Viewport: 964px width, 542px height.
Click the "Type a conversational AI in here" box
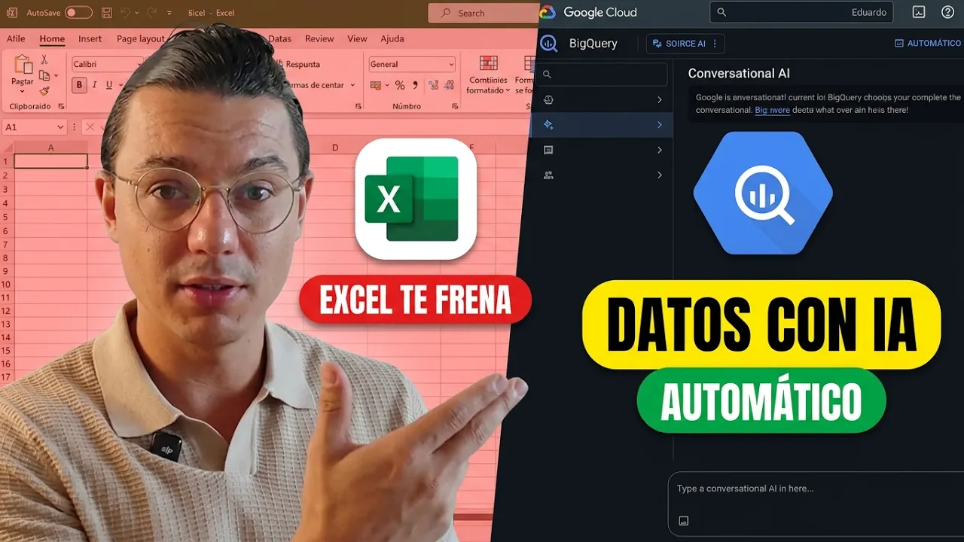pos(816,504)
